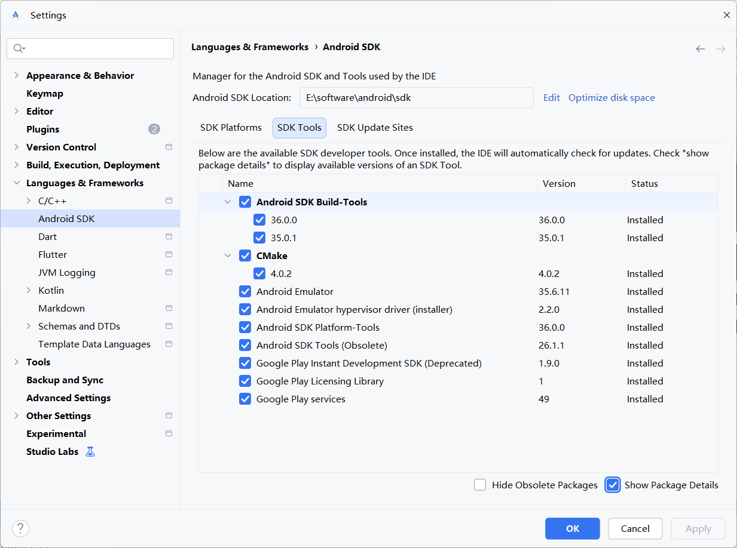Collapse the CMake group

coord(228,255)
